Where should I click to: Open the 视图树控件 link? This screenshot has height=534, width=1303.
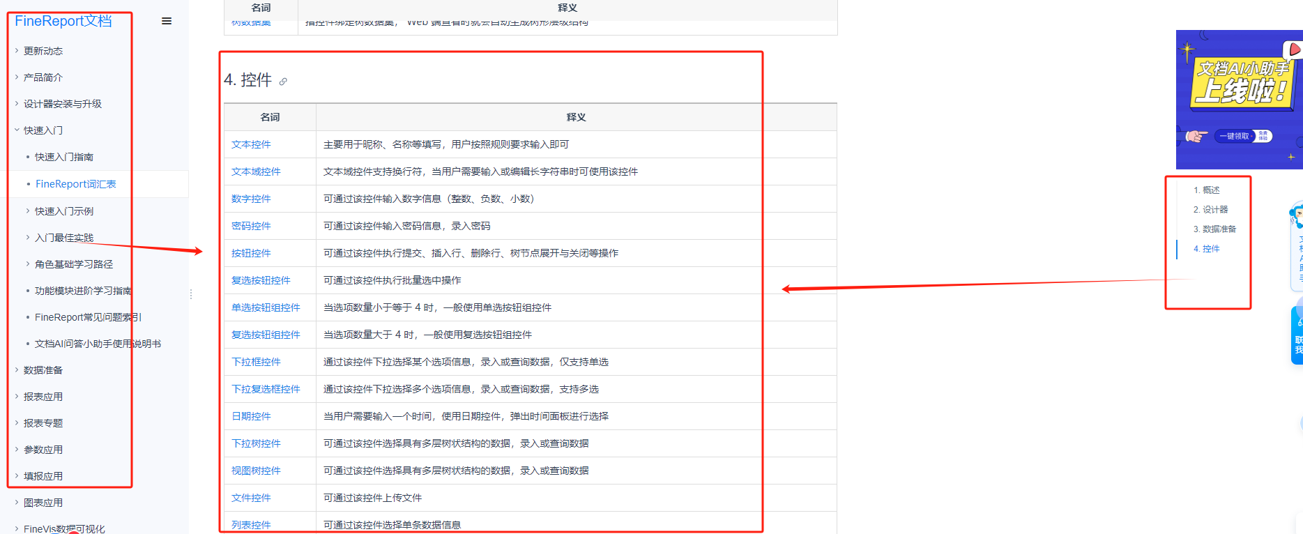(x=256, y=471)
